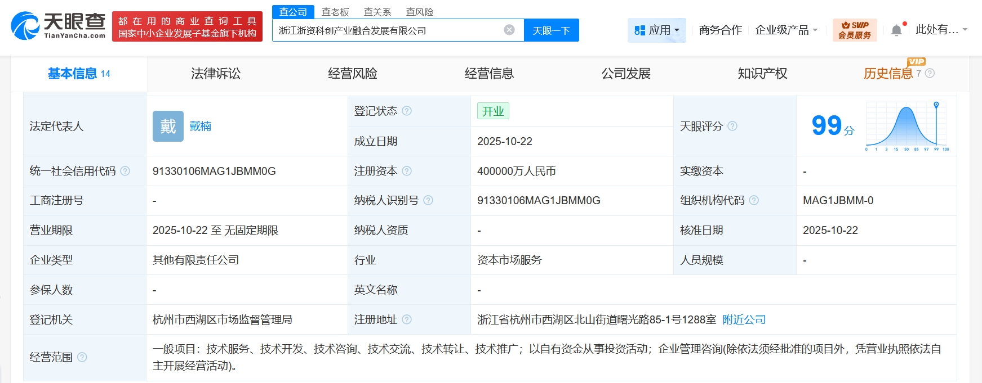982x383 pixels.
Task: Select the 查老板 search mode tab
Action: [x=335, y=12]
